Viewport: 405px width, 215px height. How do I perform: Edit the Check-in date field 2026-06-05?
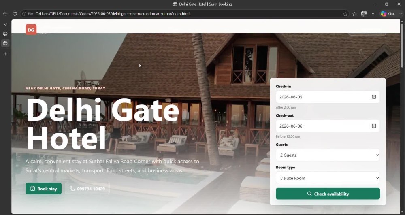click(328, 97)
